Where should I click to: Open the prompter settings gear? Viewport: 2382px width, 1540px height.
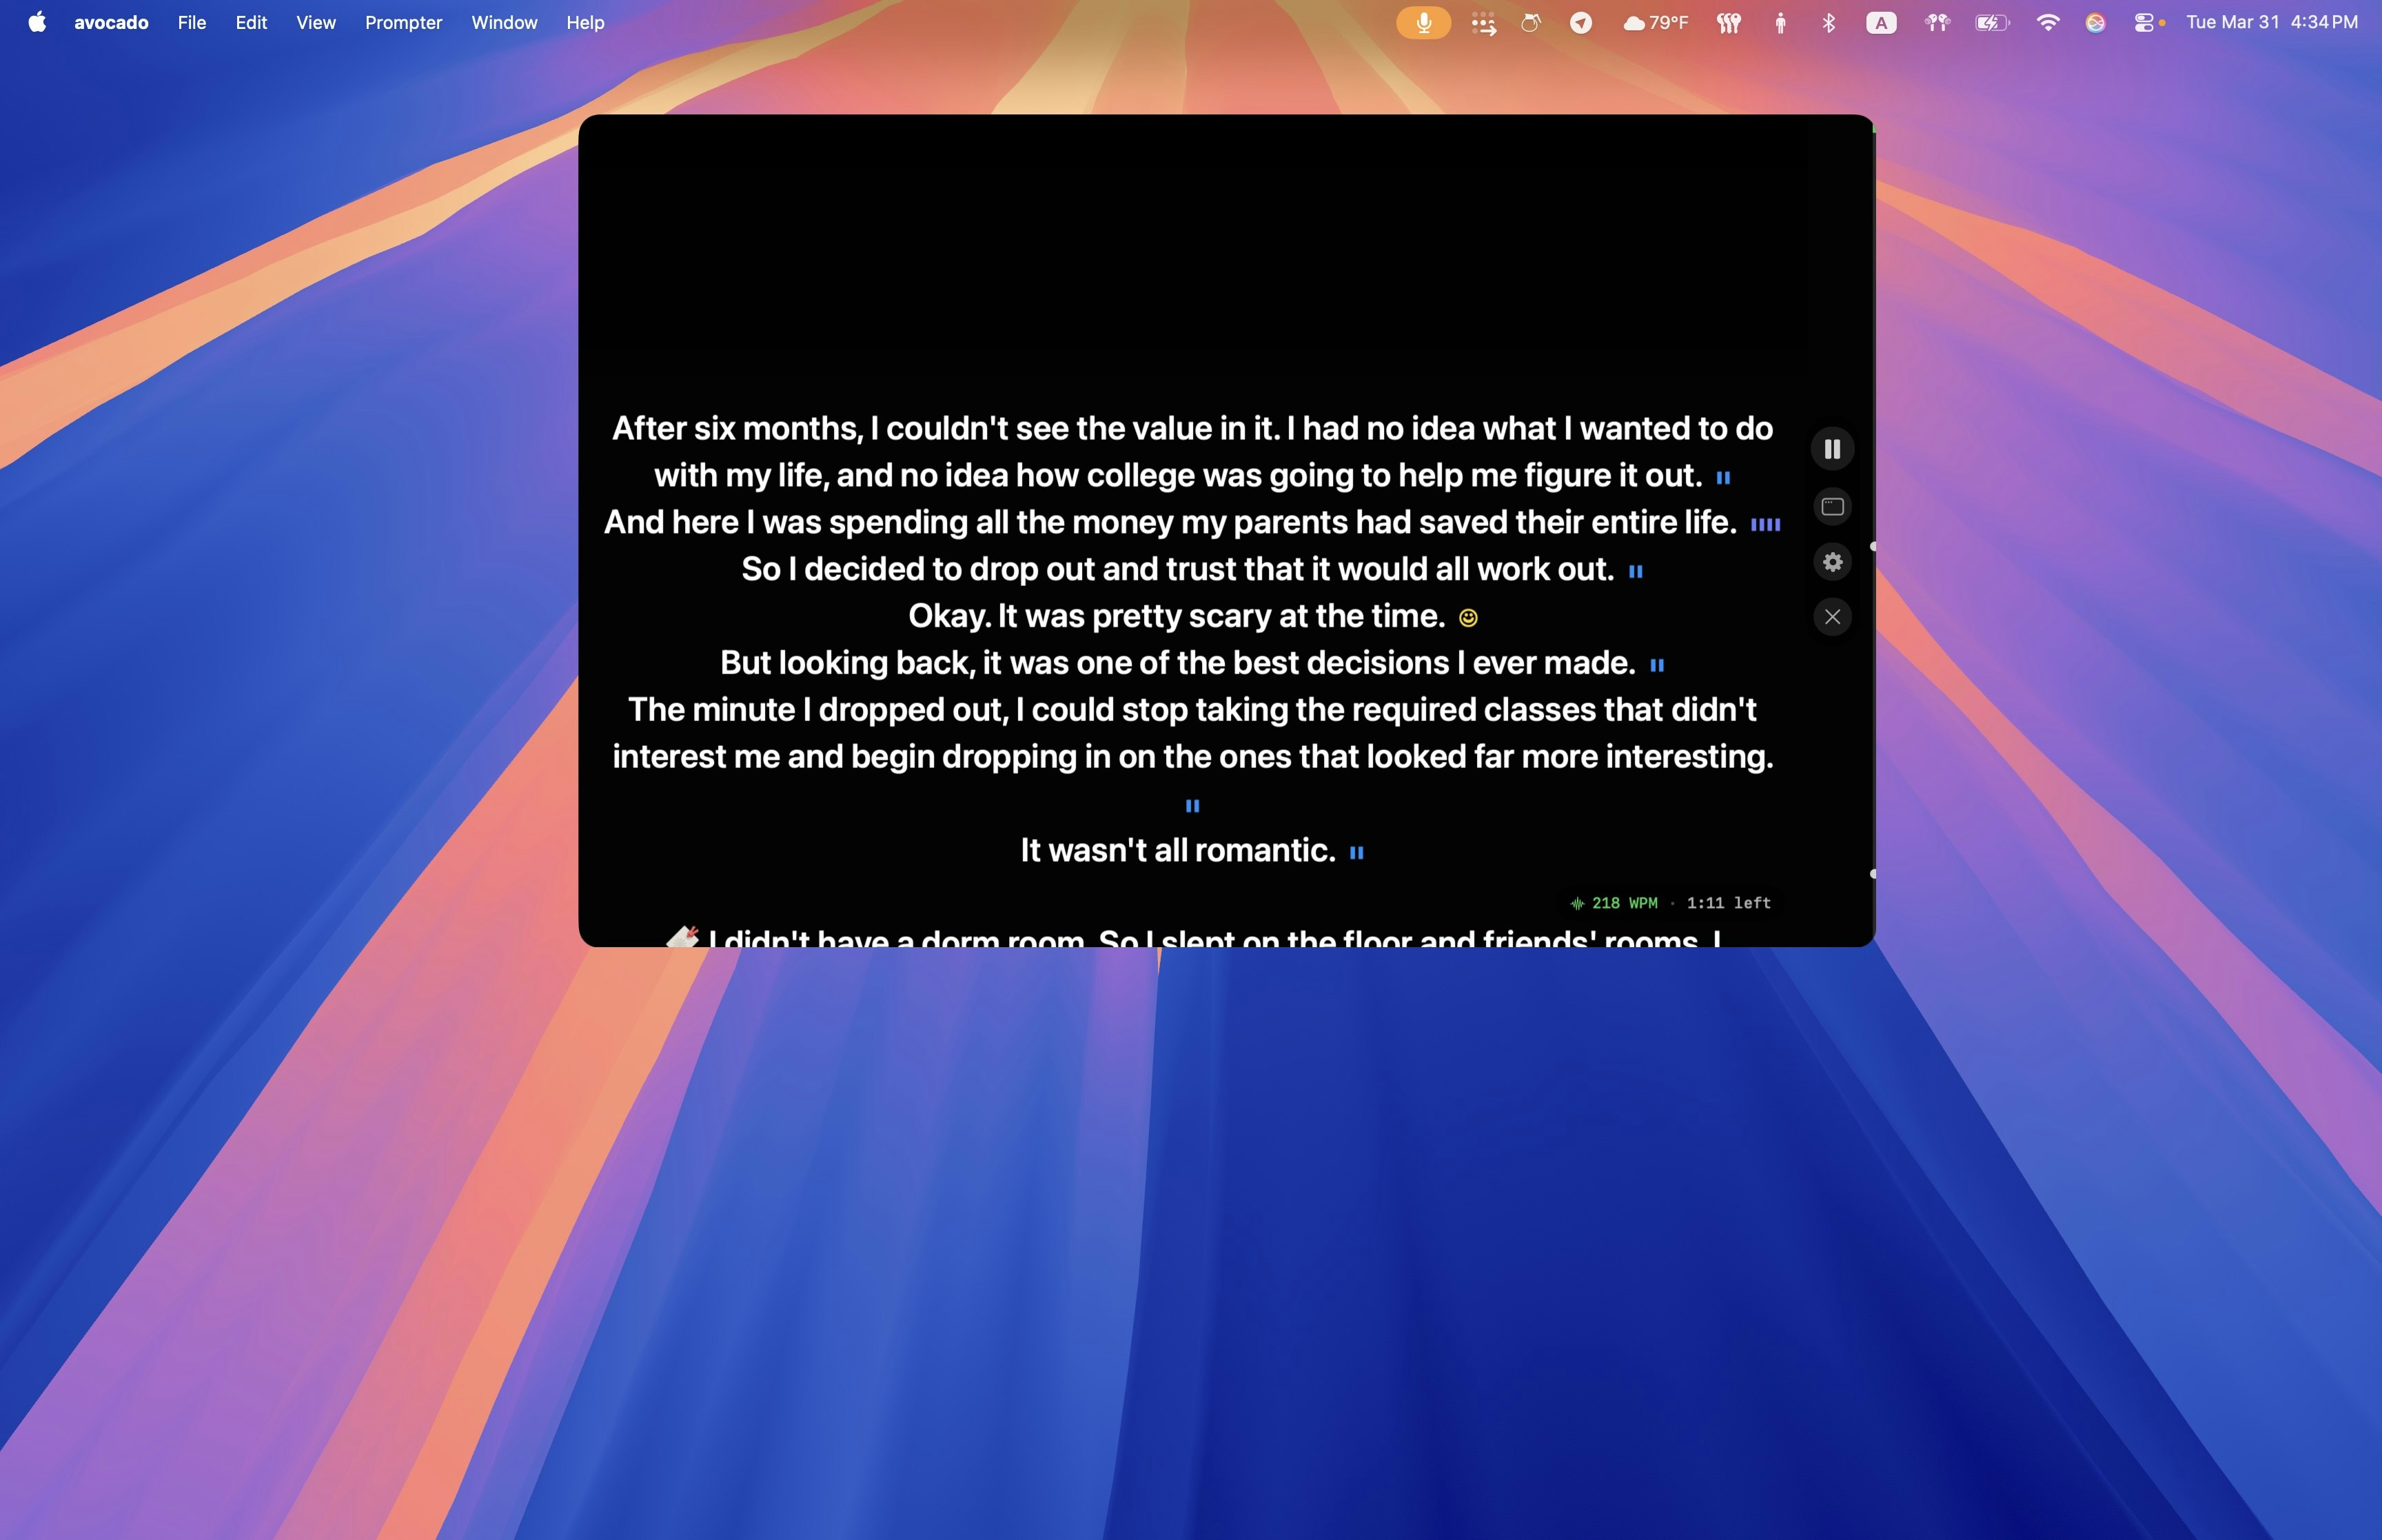(1832, 562)
